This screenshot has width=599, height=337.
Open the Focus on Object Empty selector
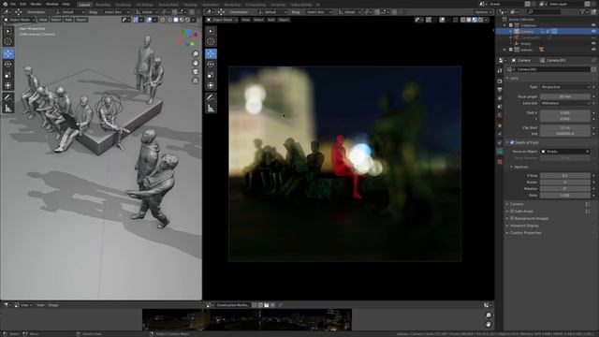coord(565,152)
